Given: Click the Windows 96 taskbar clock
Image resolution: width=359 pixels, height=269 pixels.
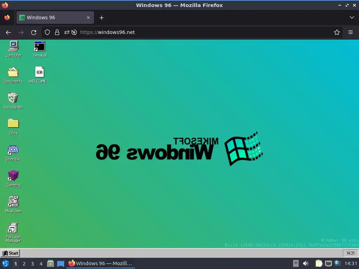Looking at the screenshot, I should (x=350, y=253).
